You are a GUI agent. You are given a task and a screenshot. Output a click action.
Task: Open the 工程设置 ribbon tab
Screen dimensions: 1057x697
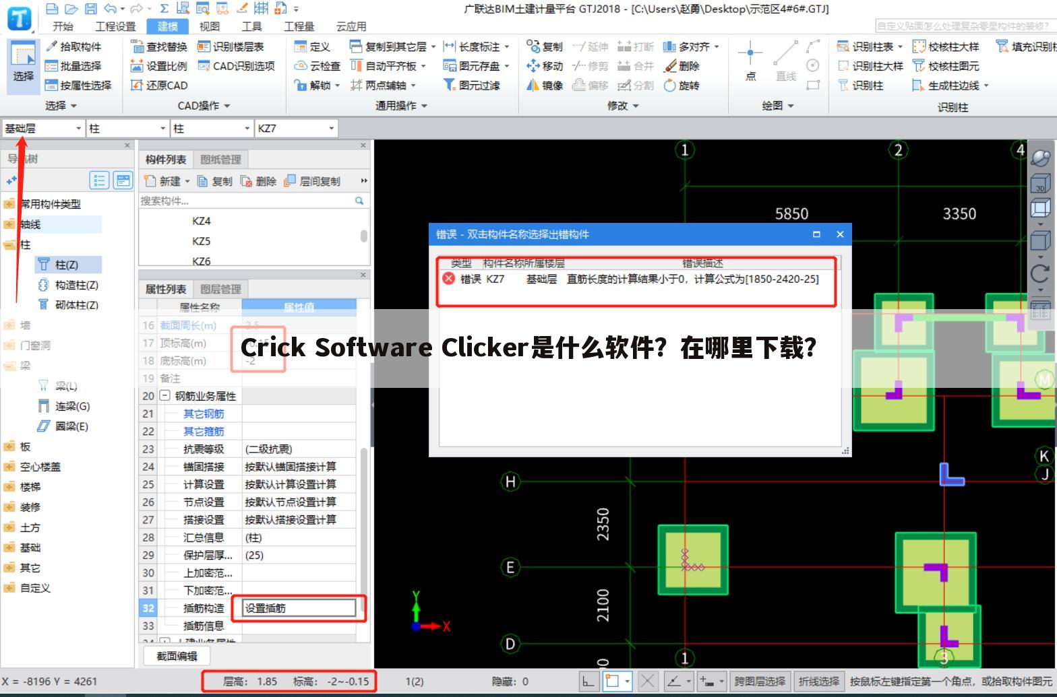(x=115, y=26)
